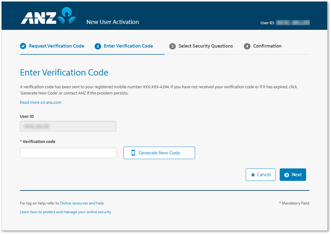This screenshot has width=331, height=234.
Task: Click the Verification code input field
Action: coord(68,153)
